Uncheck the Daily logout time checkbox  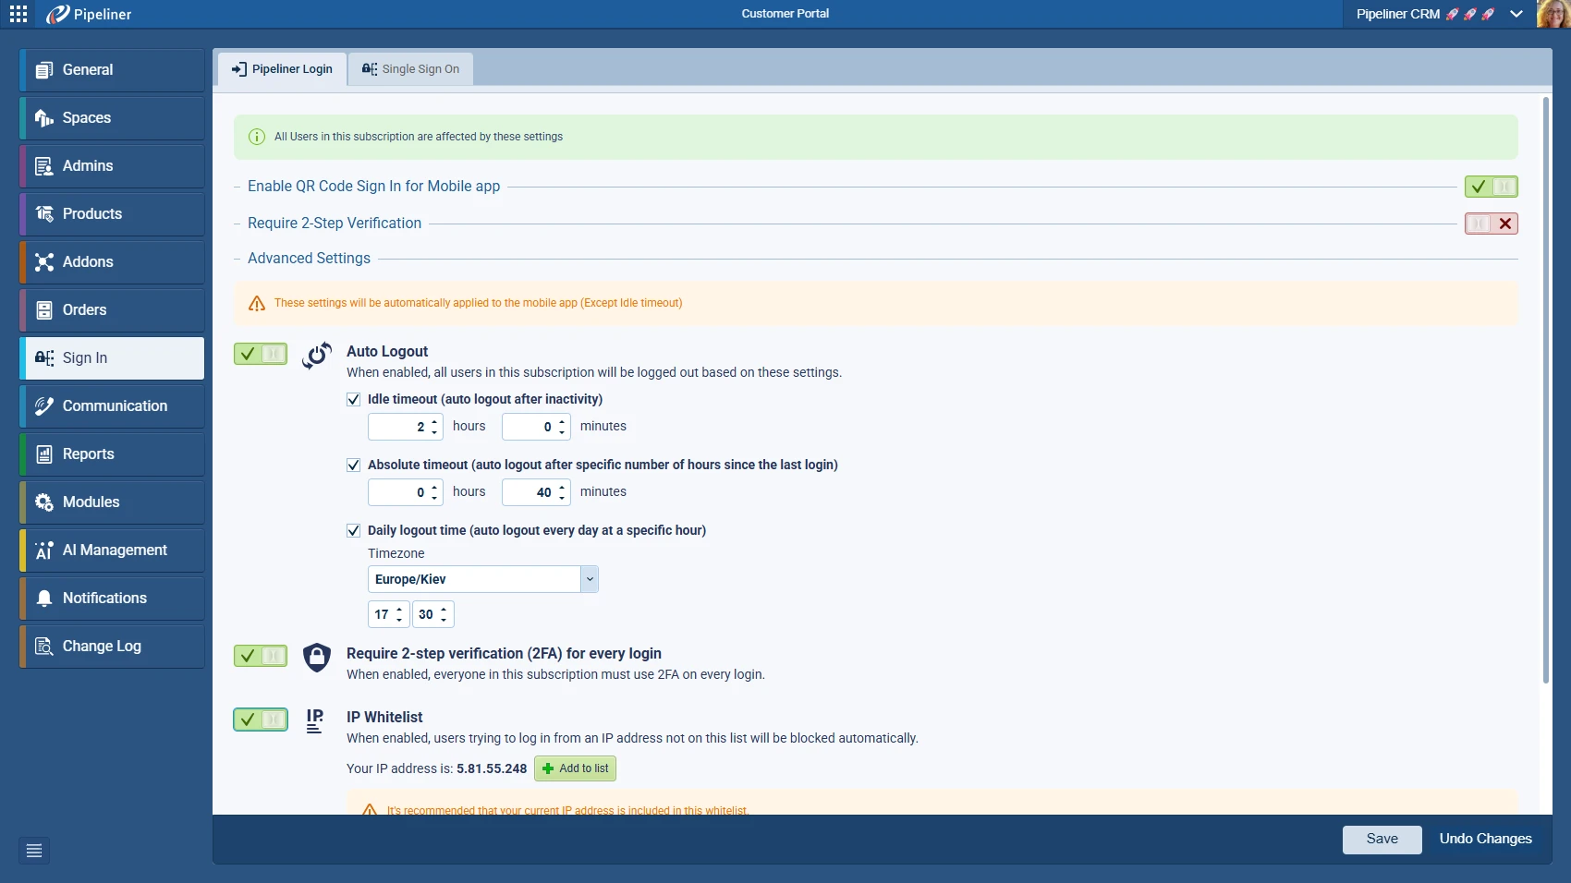[353, 531]
